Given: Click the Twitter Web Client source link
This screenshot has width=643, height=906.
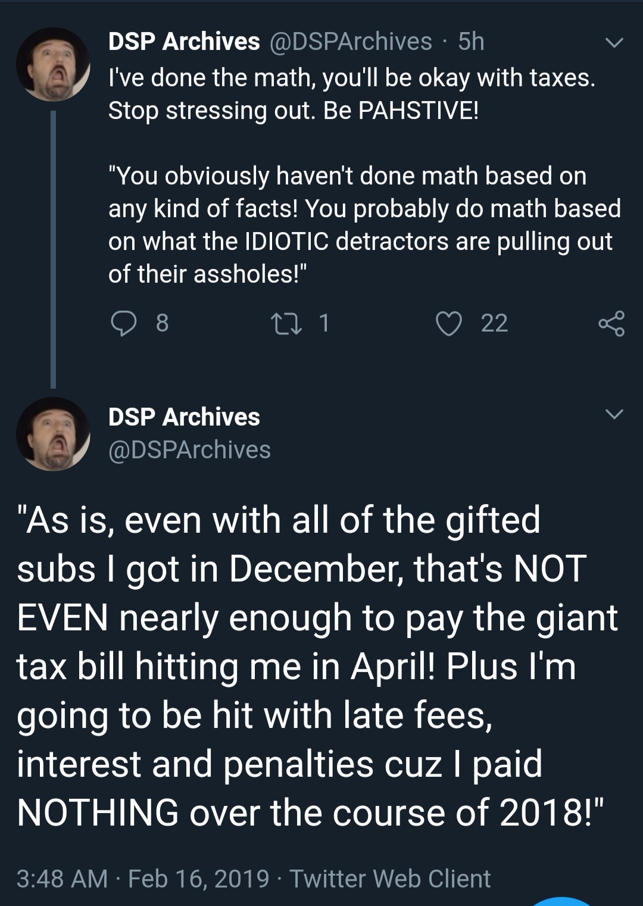Looking at the screenshot, I should point(390,879).
